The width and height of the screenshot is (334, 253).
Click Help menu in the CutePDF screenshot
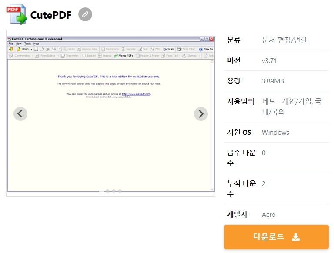(36, 43)
